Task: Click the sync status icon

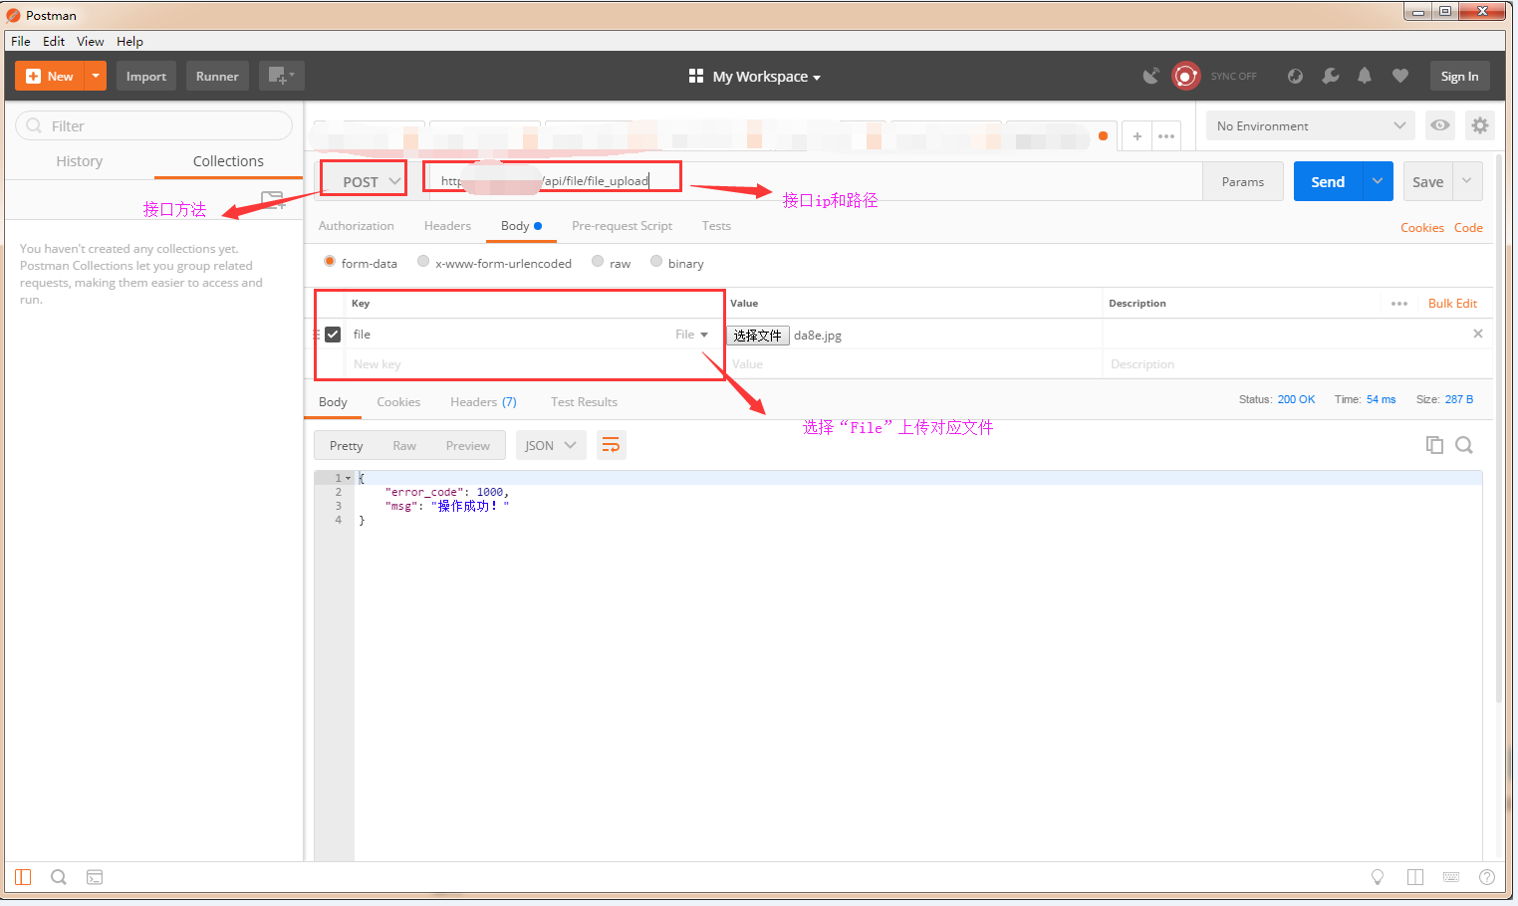Action: [x=1185, y=76]
